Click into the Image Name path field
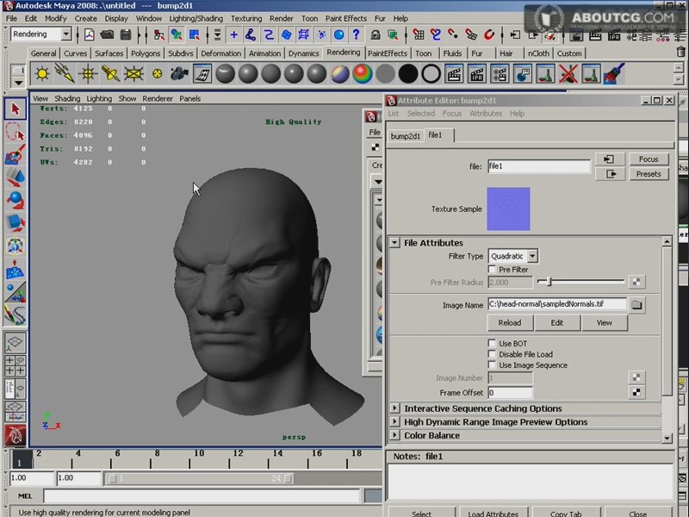This screenshot has height=517, width=689. click(557, 304)
